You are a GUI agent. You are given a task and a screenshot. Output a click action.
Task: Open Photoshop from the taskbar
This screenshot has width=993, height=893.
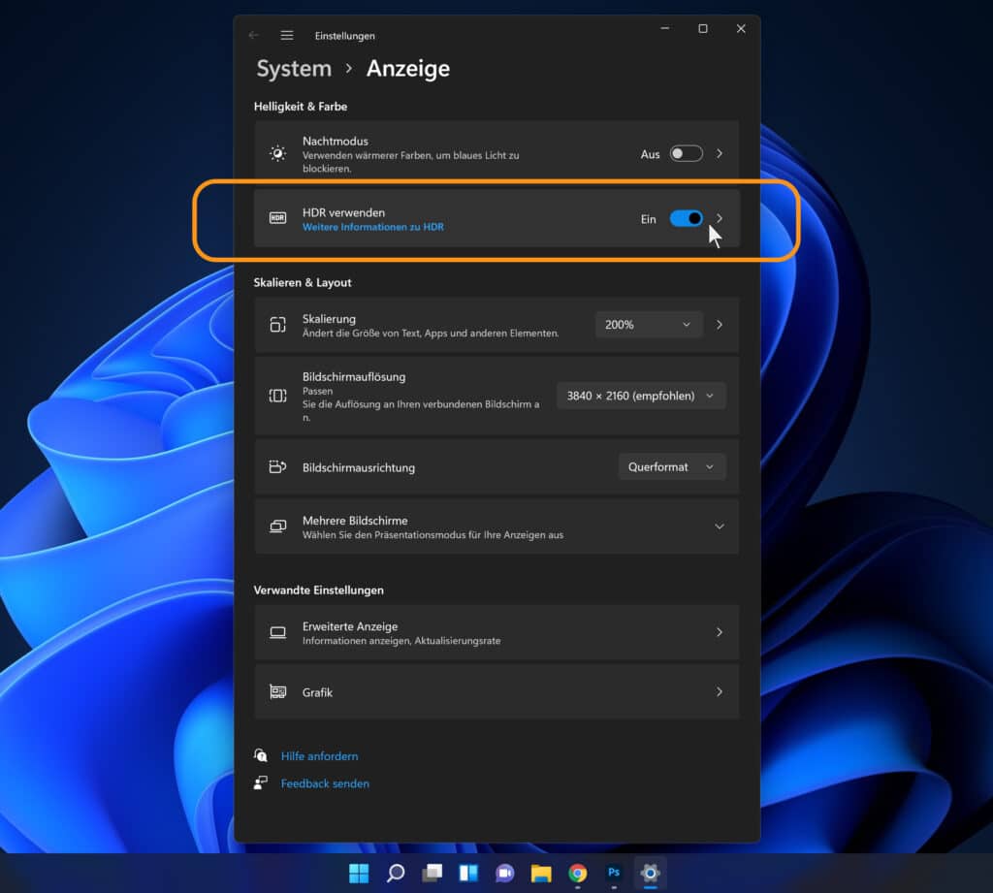coord(613,874)
